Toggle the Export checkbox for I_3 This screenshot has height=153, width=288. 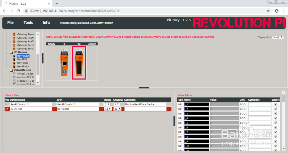pos(276,114)
